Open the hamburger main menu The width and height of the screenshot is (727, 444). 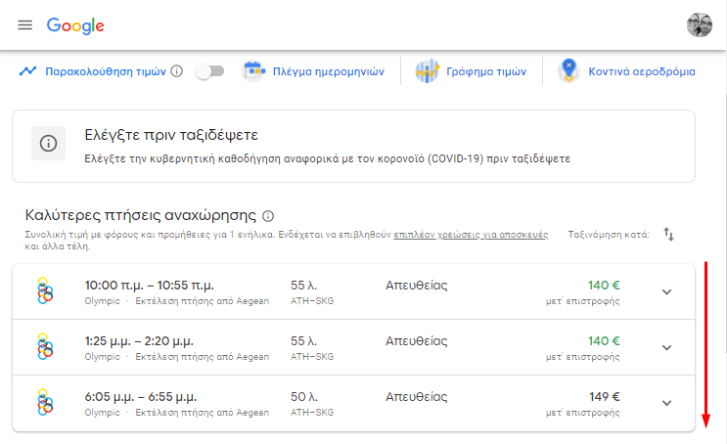(x=25, y=25)
